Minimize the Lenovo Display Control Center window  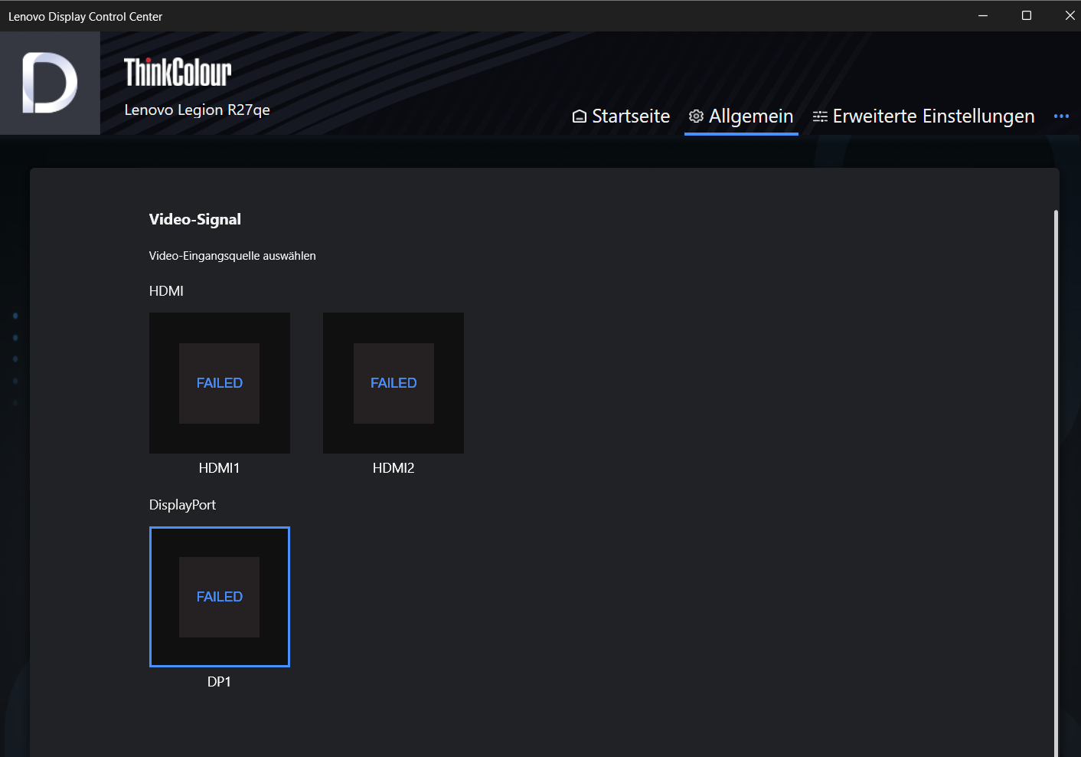coord(983,15)
